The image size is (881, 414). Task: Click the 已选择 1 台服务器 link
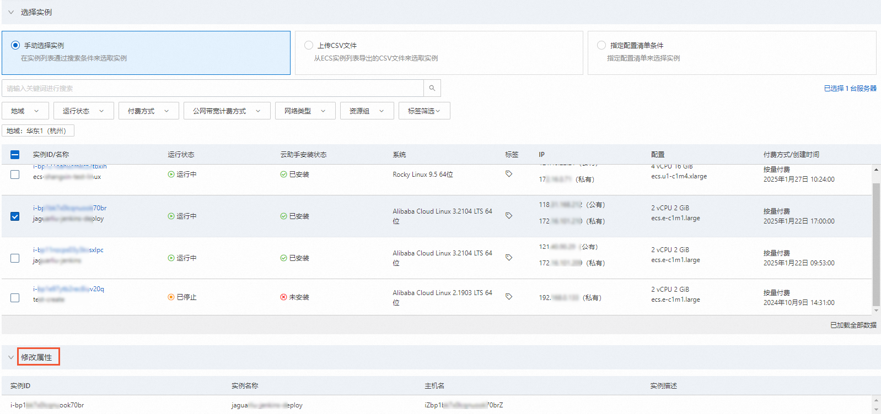pyautogui.click(x=850, y=88)
